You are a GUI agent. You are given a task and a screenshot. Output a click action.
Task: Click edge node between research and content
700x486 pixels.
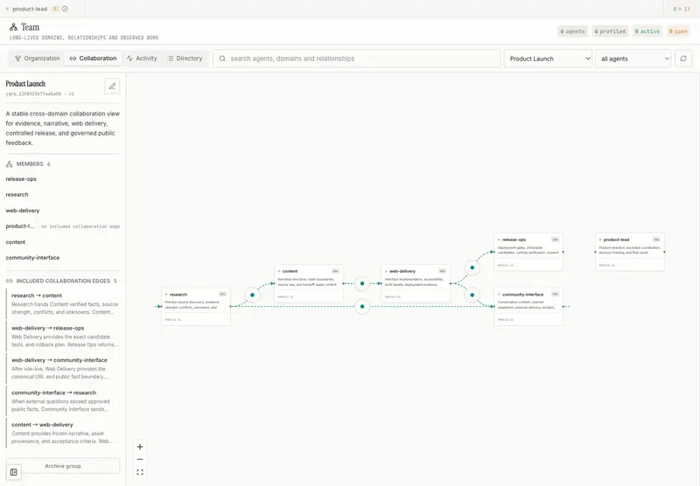(x=252, y=295)
